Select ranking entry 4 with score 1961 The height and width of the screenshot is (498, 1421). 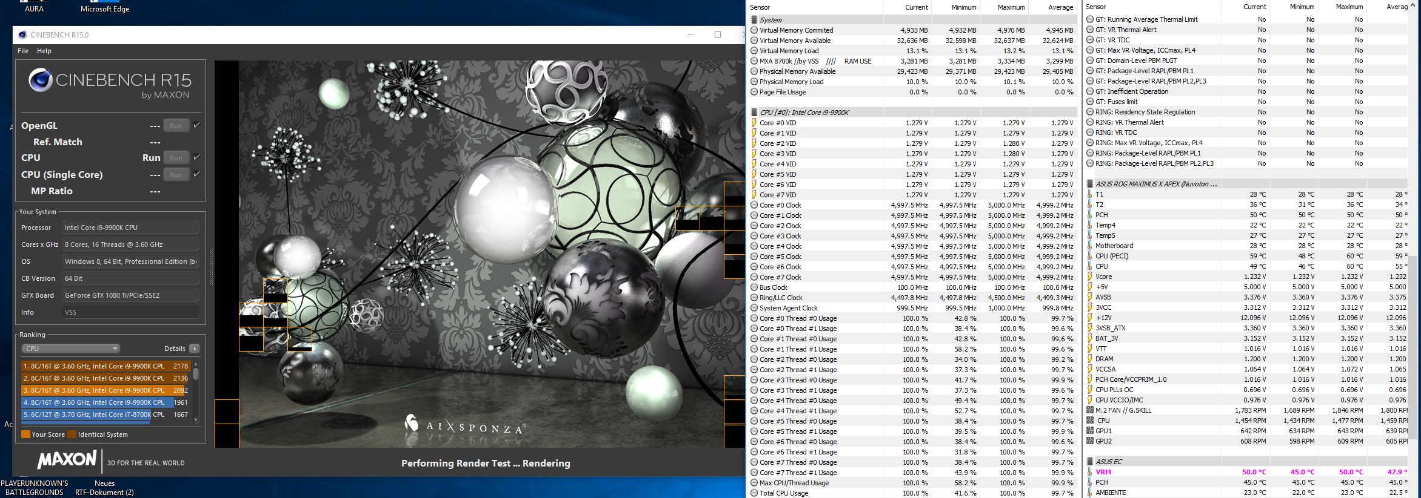pos(106,402)
